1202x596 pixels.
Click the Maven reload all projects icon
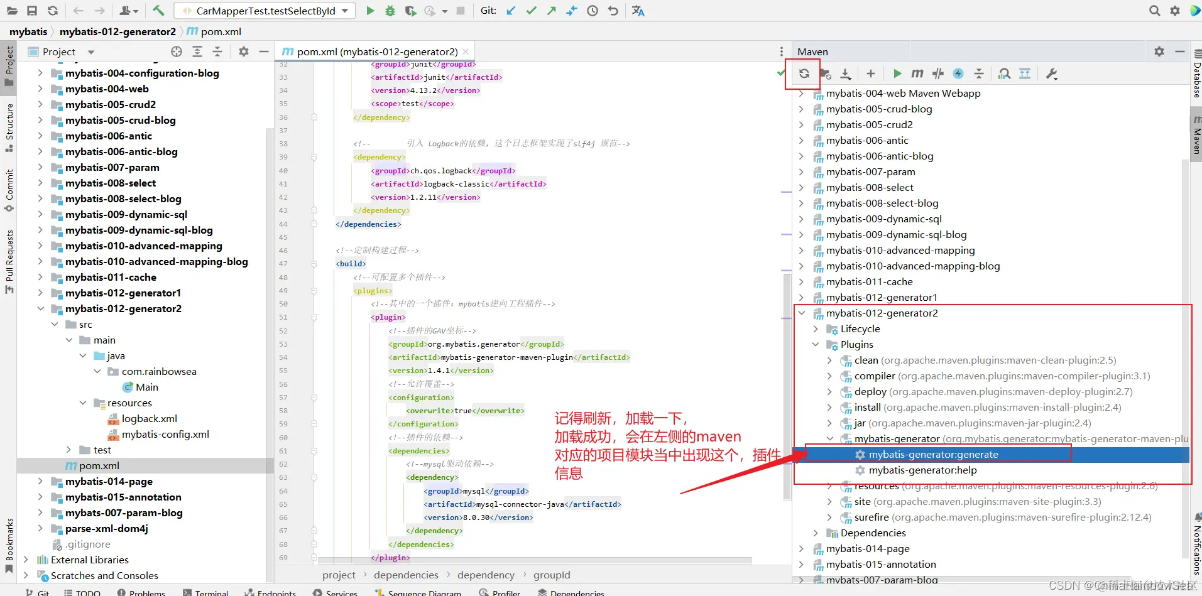tap(804, 73)
